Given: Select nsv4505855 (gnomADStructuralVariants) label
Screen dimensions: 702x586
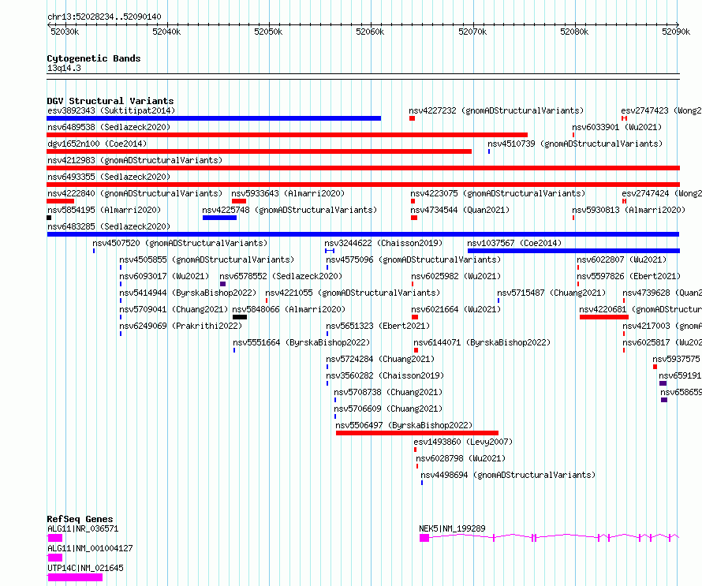Looking at the screenshot, I should click(x=207, y=259).
